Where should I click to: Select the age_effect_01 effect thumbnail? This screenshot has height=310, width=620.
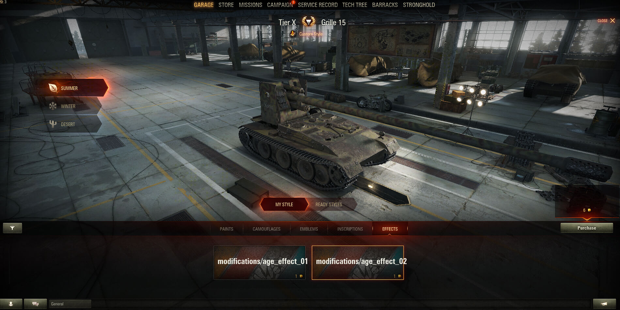click(259, 263)
